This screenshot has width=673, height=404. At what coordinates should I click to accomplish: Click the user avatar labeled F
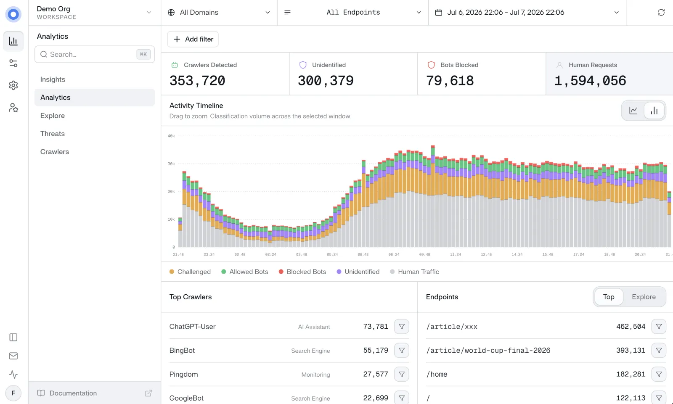coord(13,393)
